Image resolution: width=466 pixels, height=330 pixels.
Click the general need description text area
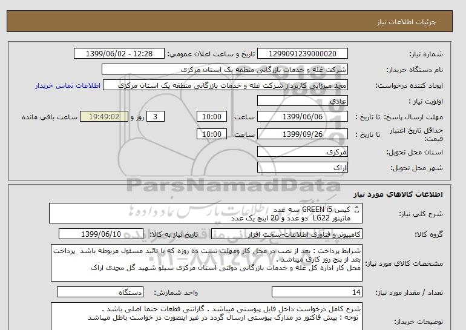click(206, 214)
